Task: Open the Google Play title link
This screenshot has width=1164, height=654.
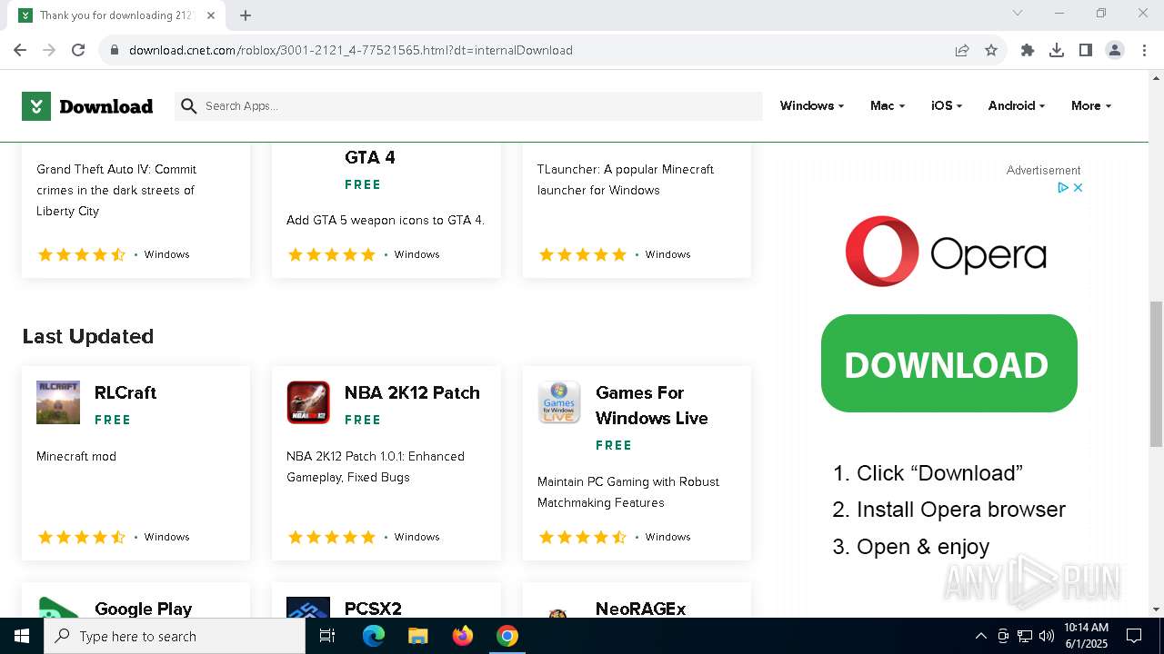Action: click(x=143, y=609)
